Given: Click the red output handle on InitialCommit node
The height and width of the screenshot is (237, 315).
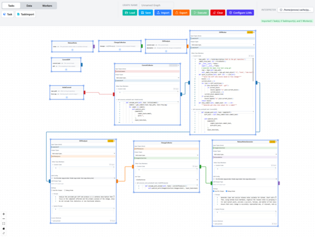Looking at the screenshot, I should coord(84,93).
